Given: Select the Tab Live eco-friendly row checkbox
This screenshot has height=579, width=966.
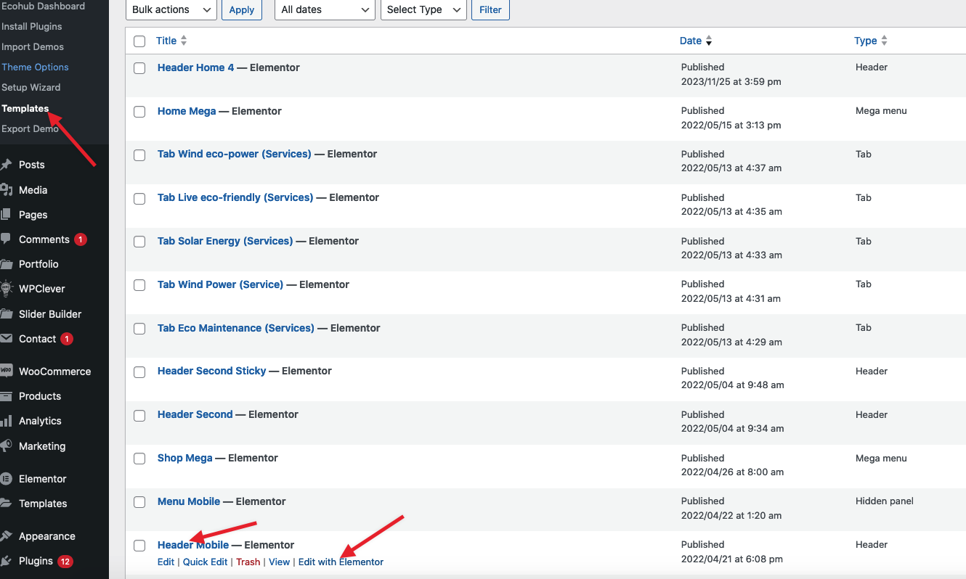Looking at the screenshot, I should [x=139, y=198].
